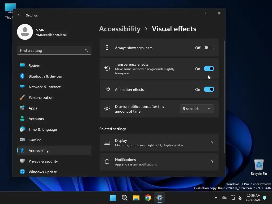Viewport: 272px width, 204px height.
Task: Click the Always show scrollbars arrows icon
Action: tap(107, 48)
